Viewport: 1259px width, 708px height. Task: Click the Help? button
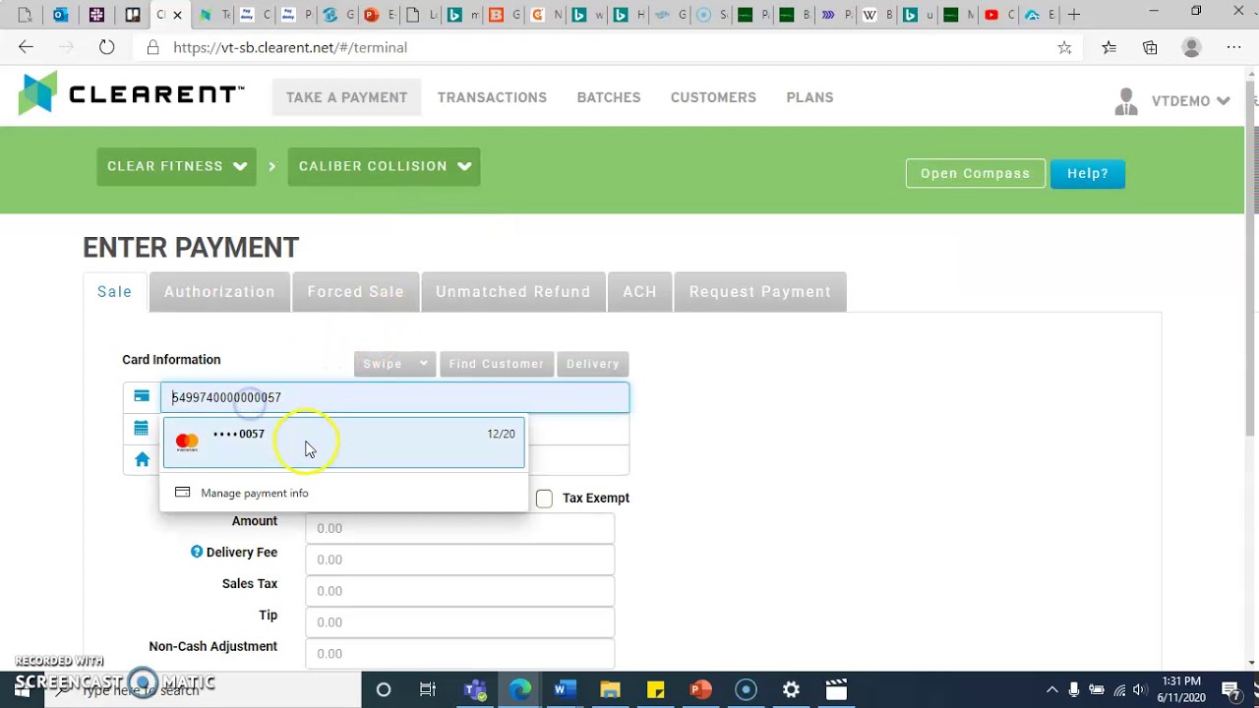[x=1088, y=173]
